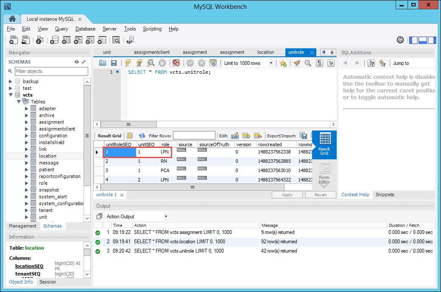
Task: Switch to the Management tab
Action: pos(23,226)
